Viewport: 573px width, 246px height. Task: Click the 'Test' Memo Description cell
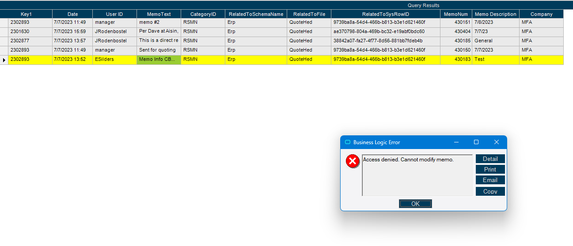click(495, 60)
